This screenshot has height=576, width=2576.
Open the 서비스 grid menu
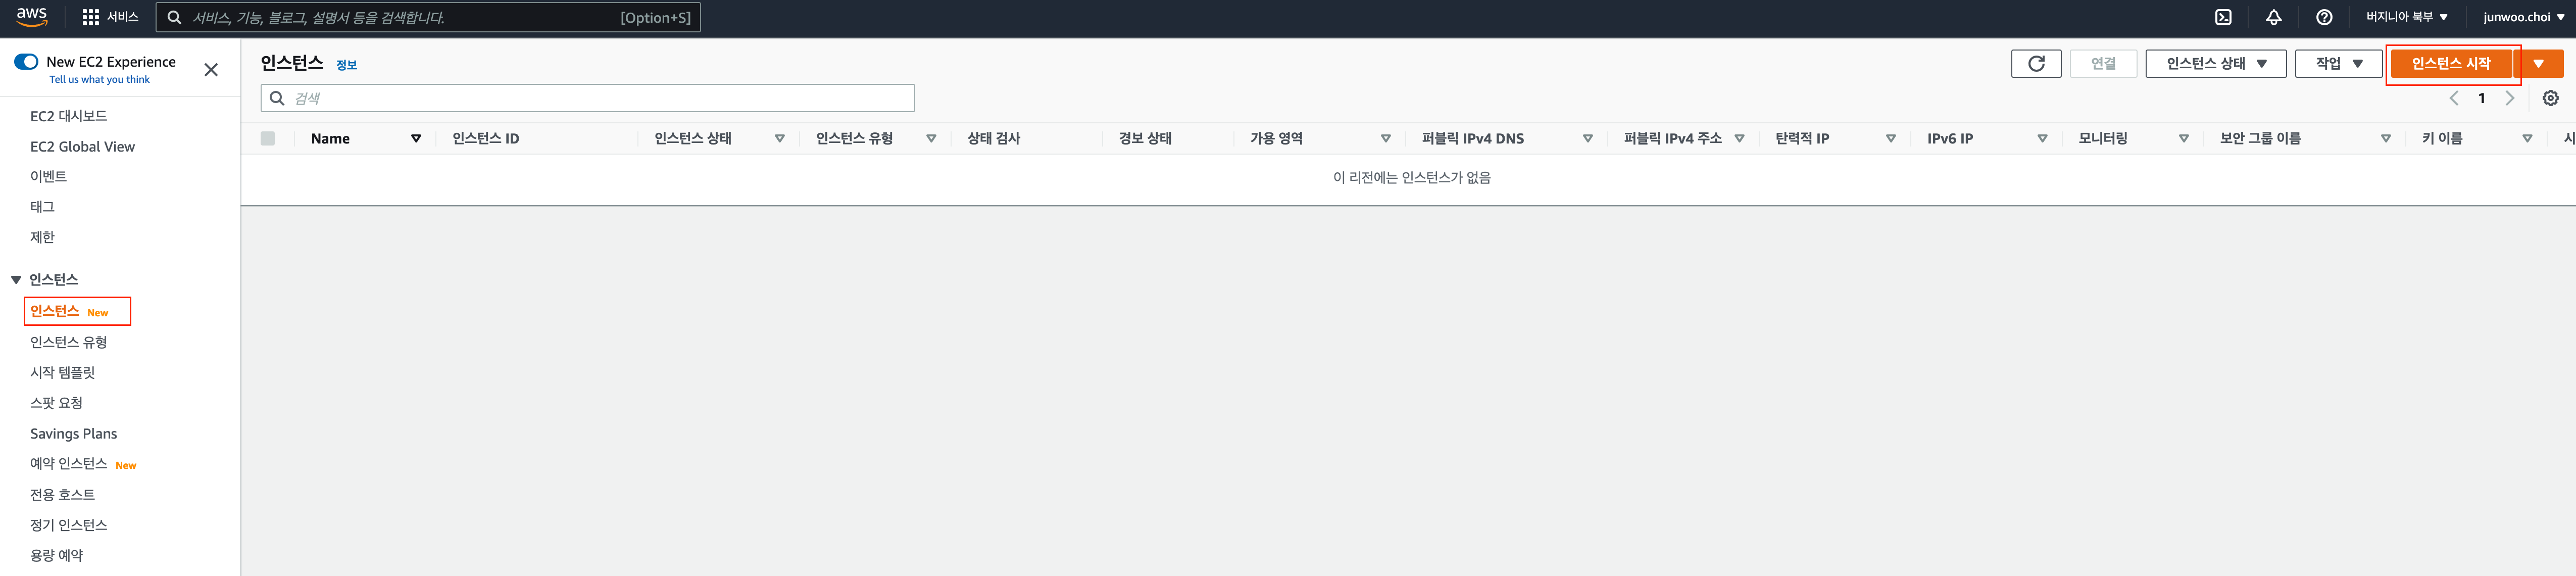click(x=110, y=17)
